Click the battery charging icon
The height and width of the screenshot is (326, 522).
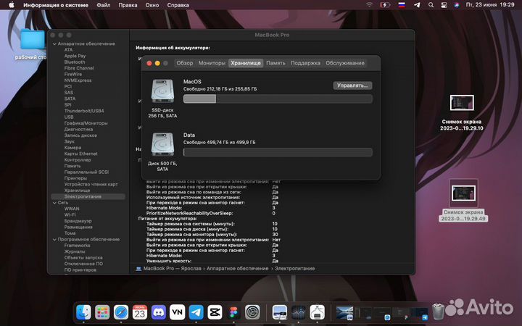coord(385,5)
